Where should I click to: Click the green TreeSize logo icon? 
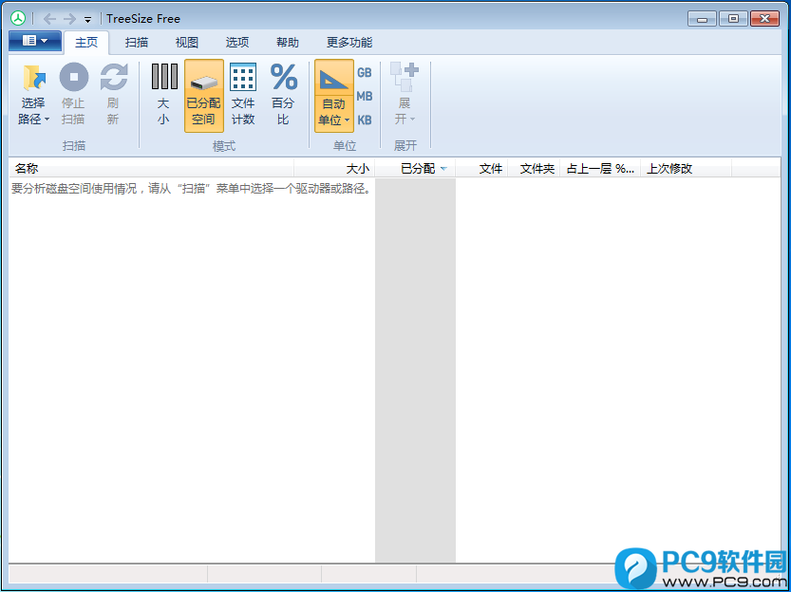coord(18,19)
